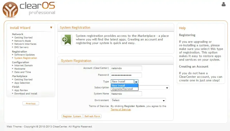Click the Refresh Form button
This screenshot has width=230, height=131.
92,116
